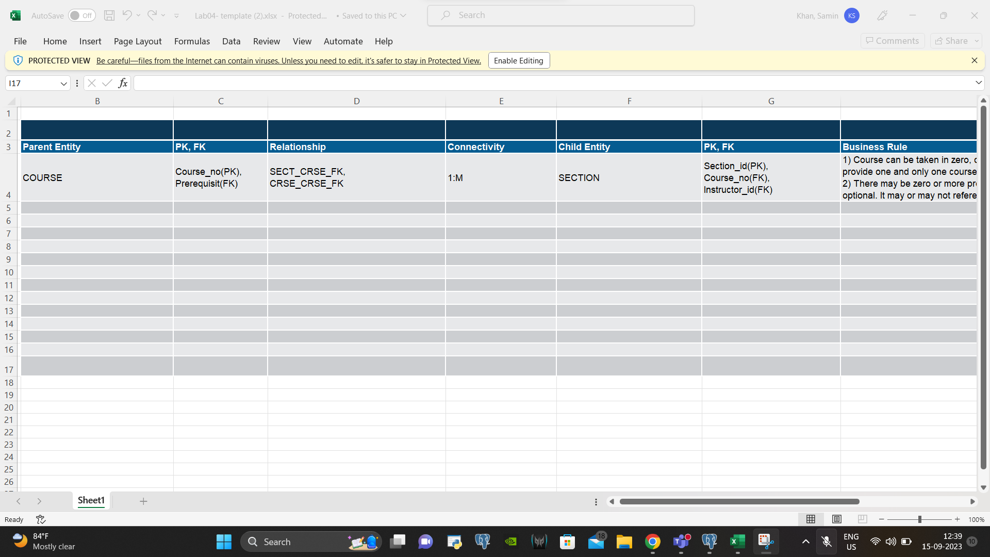The height and width of the screenshot is (557, 990).
Task: Open the Comments button
Action: (x=892, y=41)
